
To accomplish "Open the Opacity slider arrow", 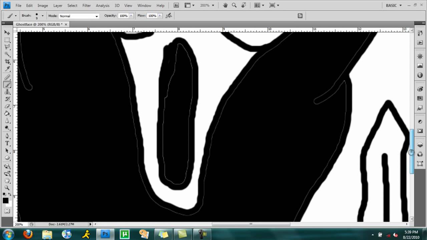I will (131, 16).
